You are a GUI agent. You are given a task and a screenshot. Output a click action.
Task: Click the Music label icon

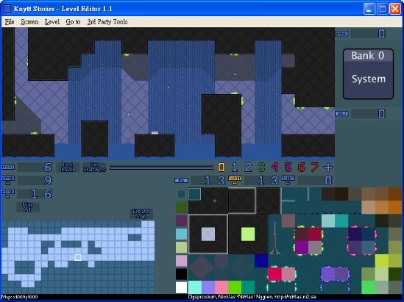coord(8,168)
